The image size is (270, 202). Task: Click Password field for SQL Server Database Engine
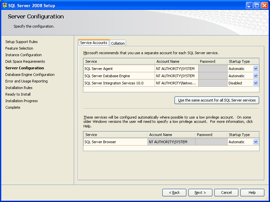[213, 76]
